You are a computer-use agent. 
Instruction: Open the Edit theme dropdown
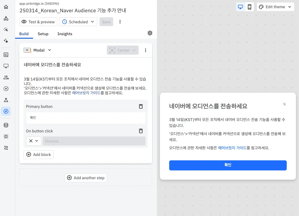275,7
